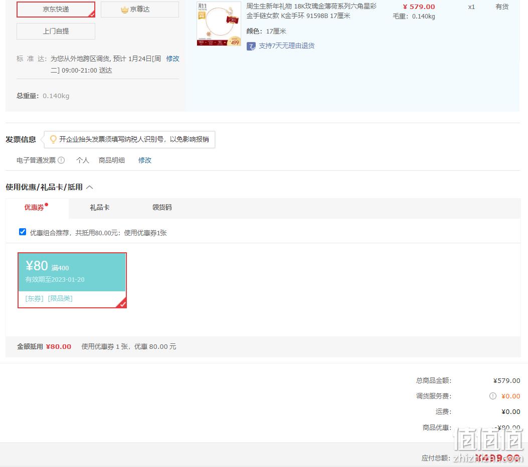Screen dimensions: 528x467
Task: Click 总重量 0.140kg text
Action: point(43,96)
